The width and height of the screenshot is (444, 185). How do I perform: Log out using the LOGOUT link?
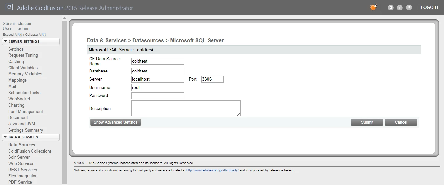(x=430, y=7)
